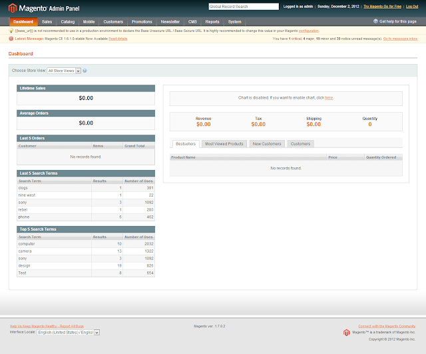426x354 pixels.
Task: Click the Try Magento Go for Free link
Action: tap(382, 7)
